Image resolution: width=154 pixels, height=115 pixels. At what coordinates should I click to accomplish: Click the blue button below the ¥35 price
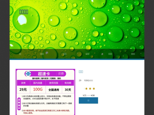[88, 101]
